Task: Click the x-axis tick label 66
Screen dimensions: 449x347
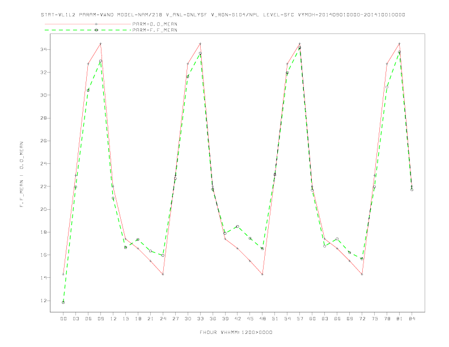Action: pyautogui.click(x=337, y=319)
